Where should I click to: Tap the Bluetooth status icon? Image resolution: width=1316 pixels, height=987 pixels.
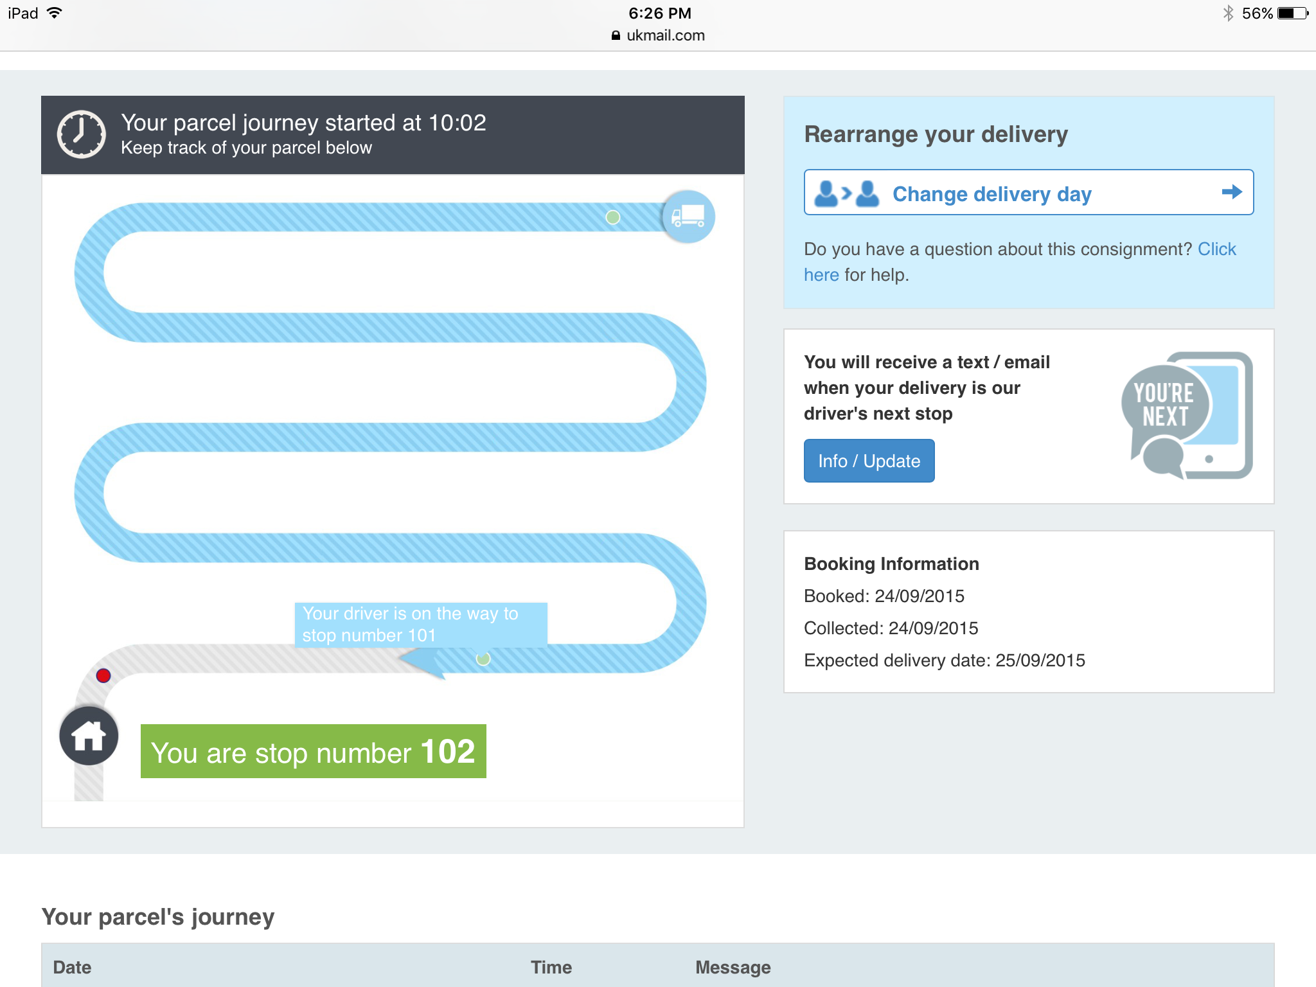click(1228, 13)
